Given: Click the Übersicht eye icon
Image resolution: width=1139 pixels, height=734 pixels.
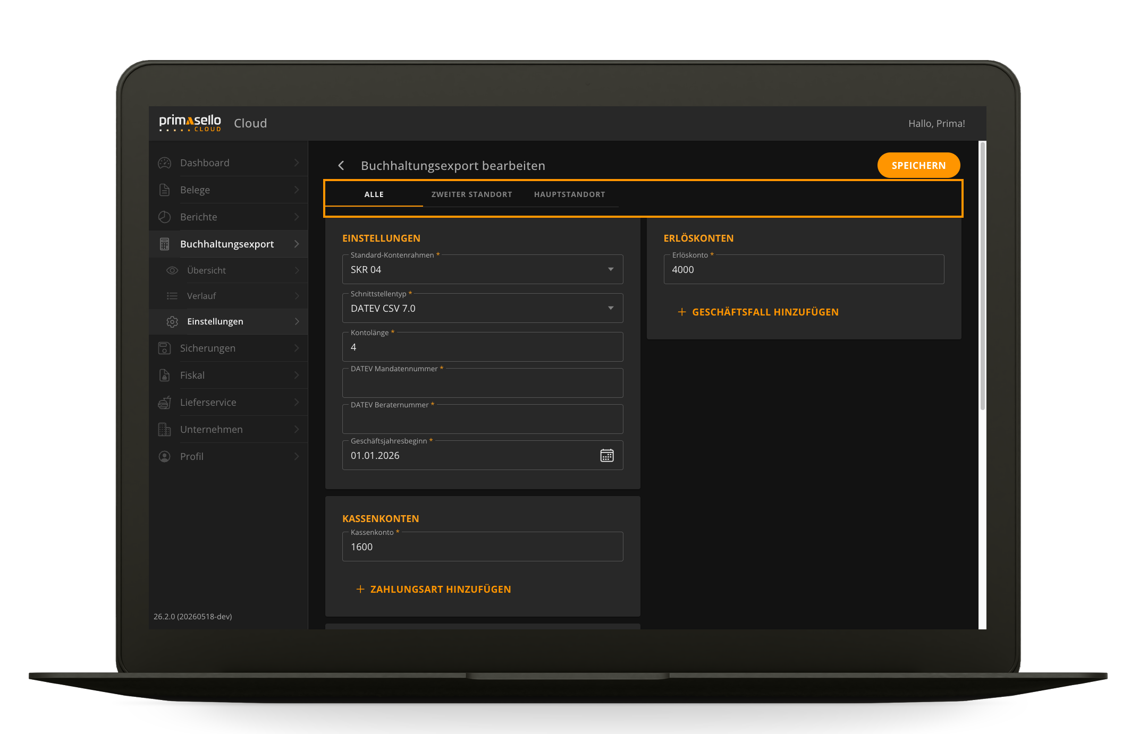Looking at the screenshot, I should point(172,270).
